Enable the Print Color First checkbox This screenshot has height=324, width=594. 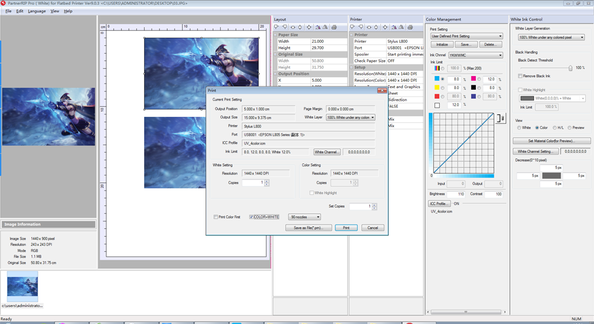(x=215, y=217)
